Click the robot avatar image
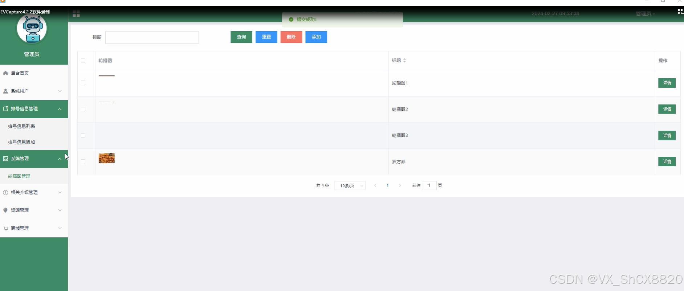This screenshot has width=684, height=291. tap(32, 29)
